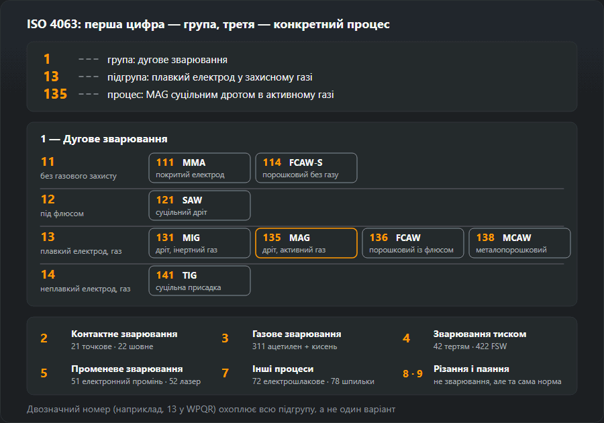This screenshot has height=423, width=604.
Task: Choose the 131 MIG process card
Action: pos(199,243)
